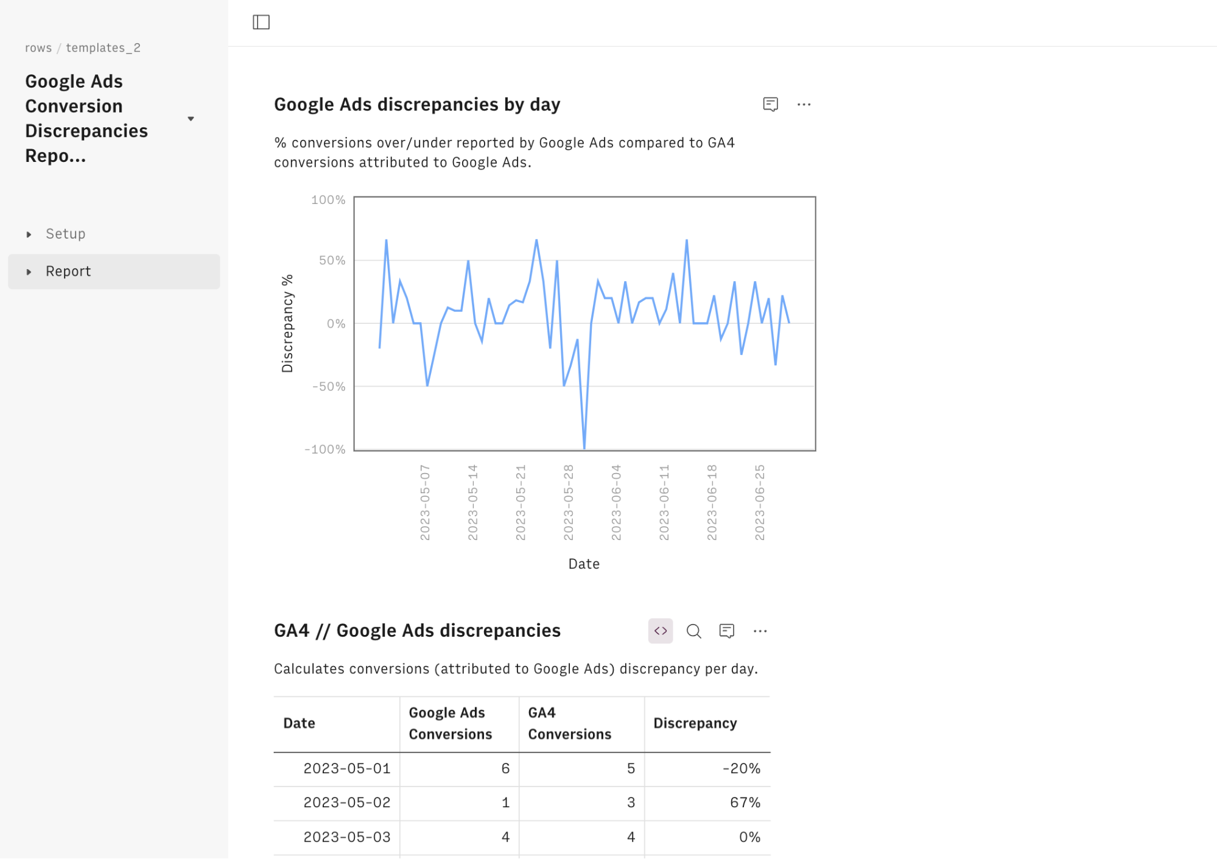1217x859 pixels.
Task: Click the Setup menu item in sidebar
Action: pos(65,233)
